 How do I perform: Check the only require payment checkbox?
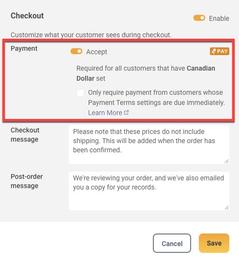click(x=80, y=93)
